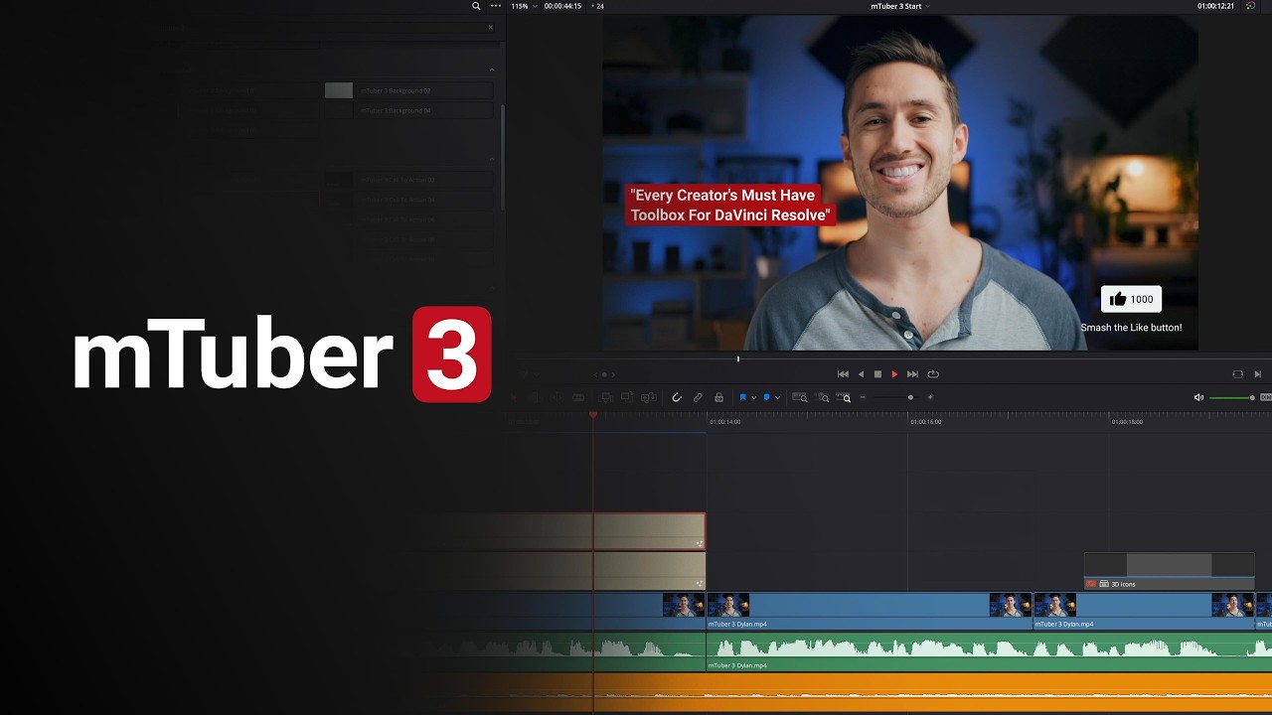Viewport: 1272px width, 715px height.
Task: Click the viewer scrub bar playhead
Action: 738,358
